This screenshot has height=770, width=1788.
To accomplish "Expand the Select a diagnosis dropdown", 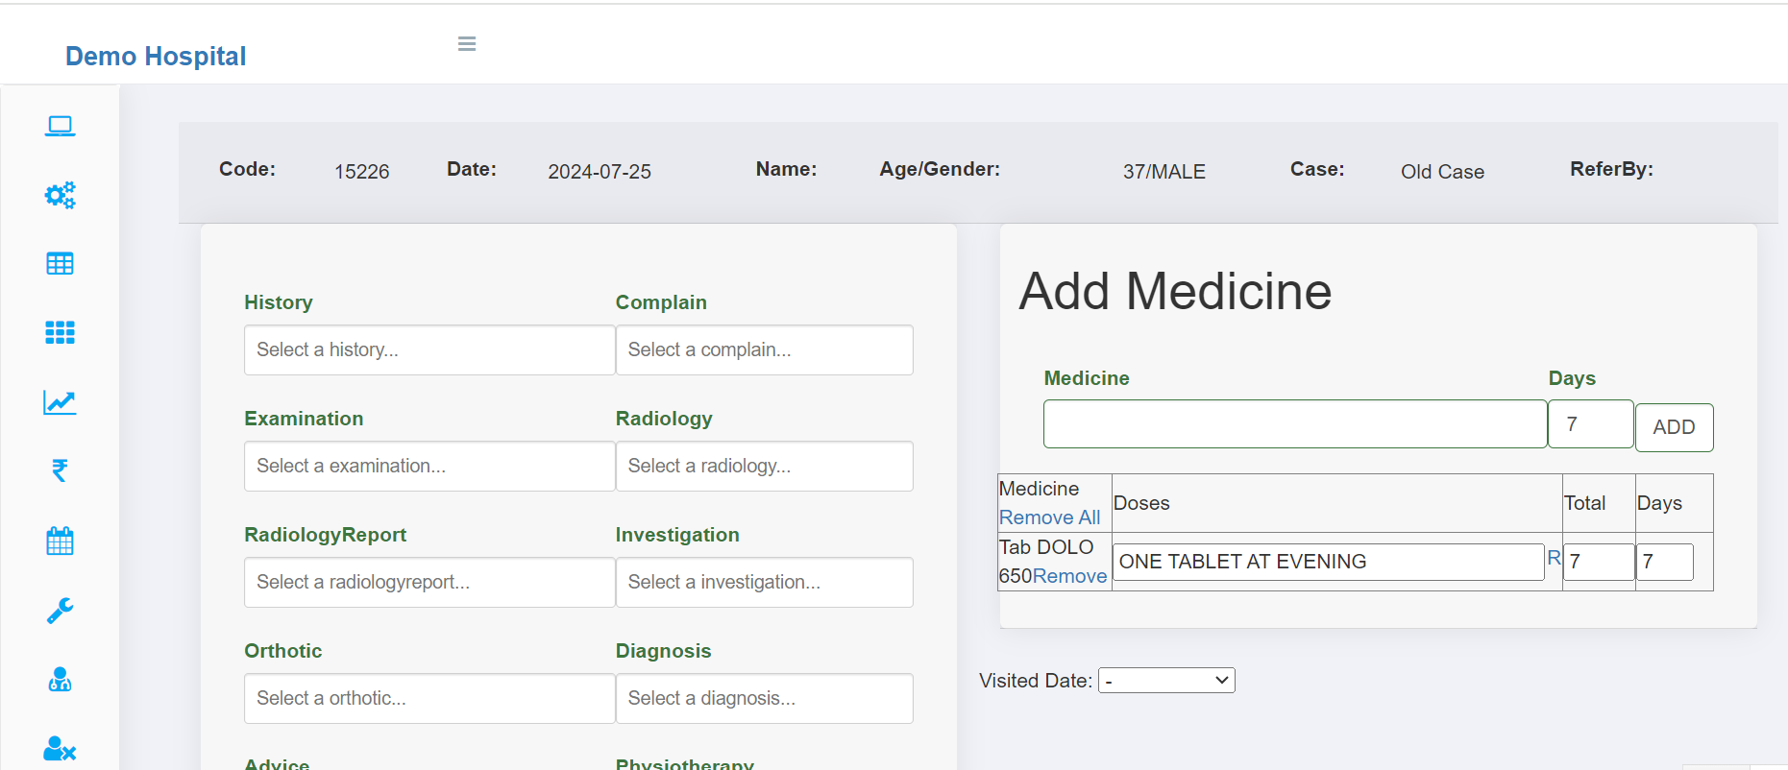I will [764, 699].
